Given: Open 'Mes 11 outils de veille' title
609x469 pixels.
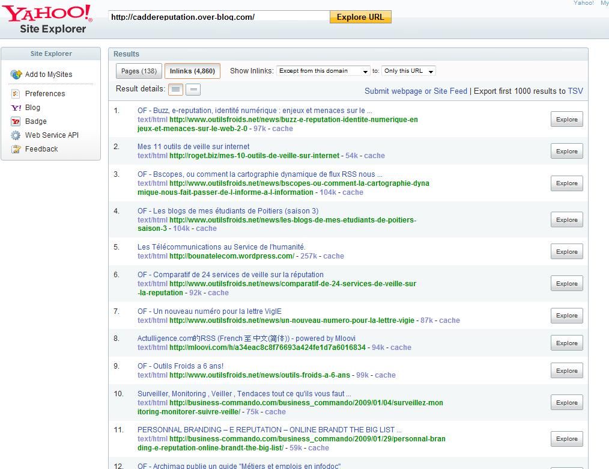Looking at the screenshot, I should [193, 147].
